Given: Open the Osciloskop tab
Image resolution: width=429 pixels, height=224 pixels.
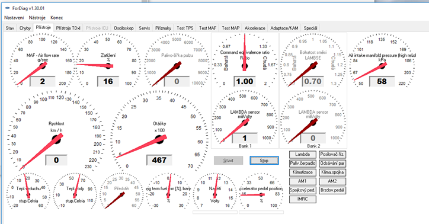Looking at the screenshot, I should pos(124,28).
